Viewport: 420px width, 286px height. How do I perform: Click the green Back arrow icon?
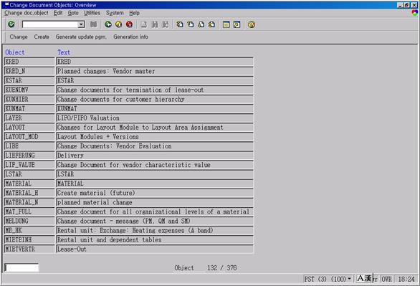(x=108, y=24)
